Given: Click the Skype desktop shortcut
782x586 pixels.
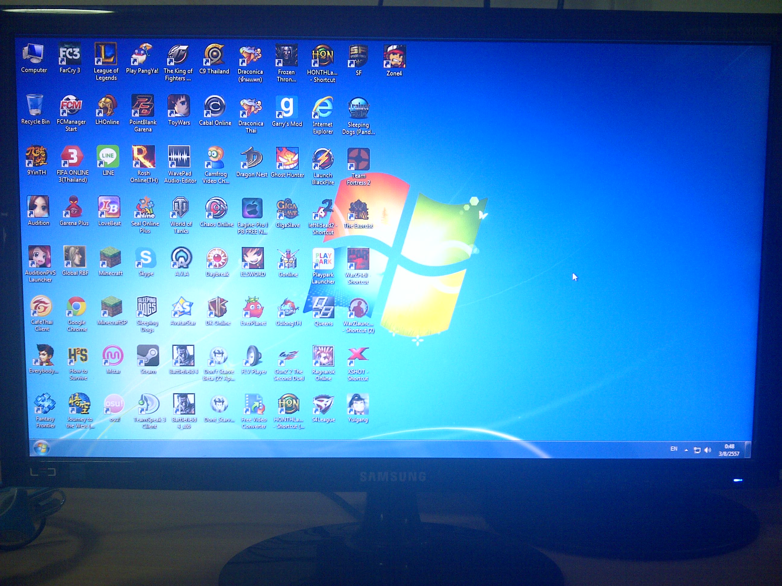Looking at the screenshot, I should click(146, 258).
